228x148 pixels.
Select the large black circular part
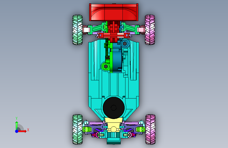tap(114, 108)
